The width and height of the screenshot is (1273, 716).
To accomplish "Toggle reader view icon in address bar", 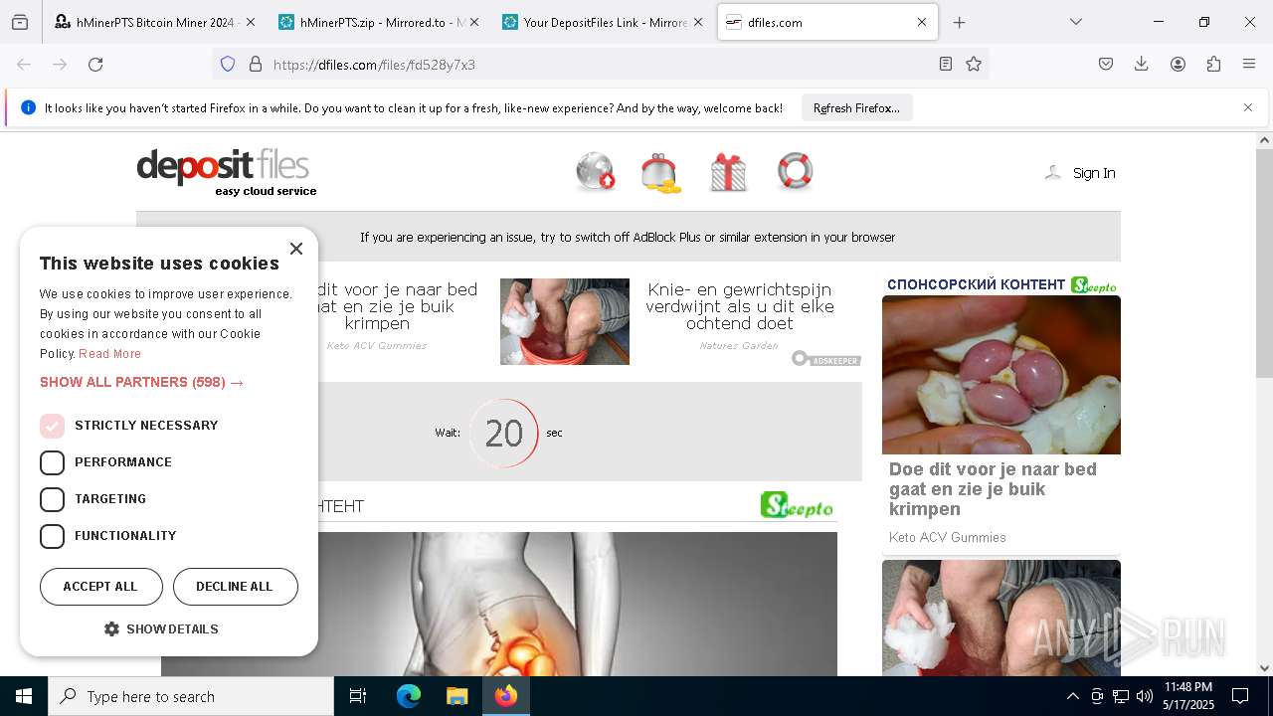I will 946,64.
